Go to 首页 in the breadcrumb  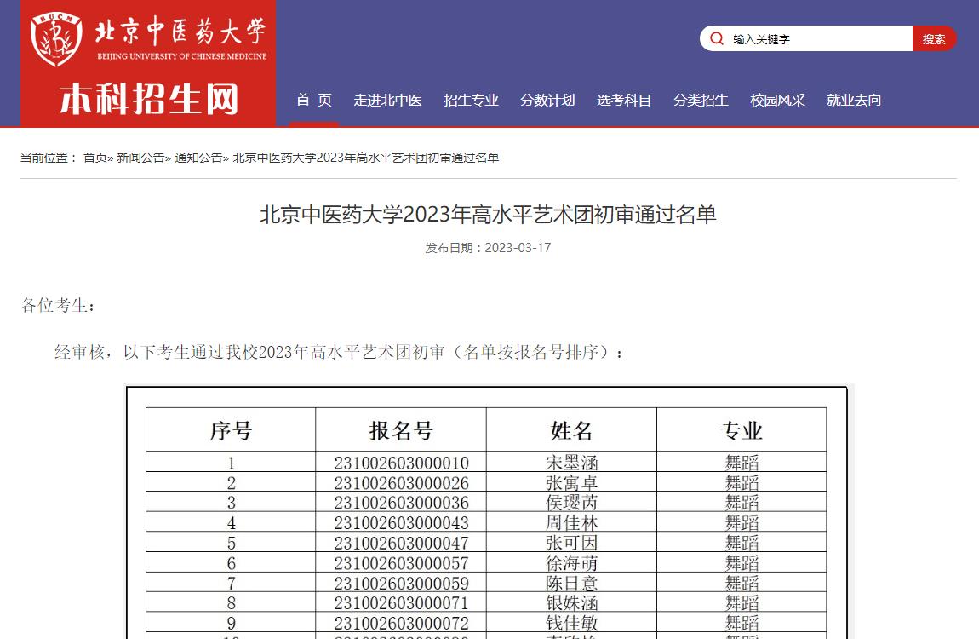pyautogui.click(x=94, y=158)
